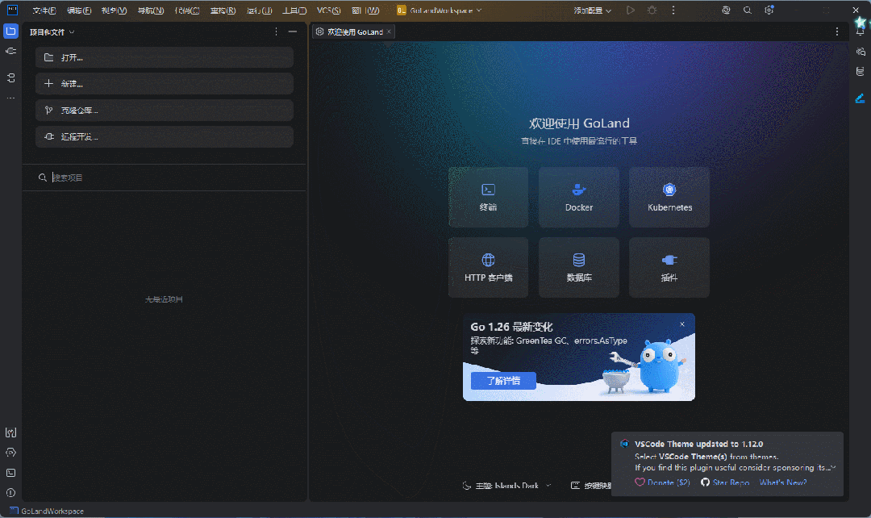Click the Donate ($2) link

[x=662, y=482]
